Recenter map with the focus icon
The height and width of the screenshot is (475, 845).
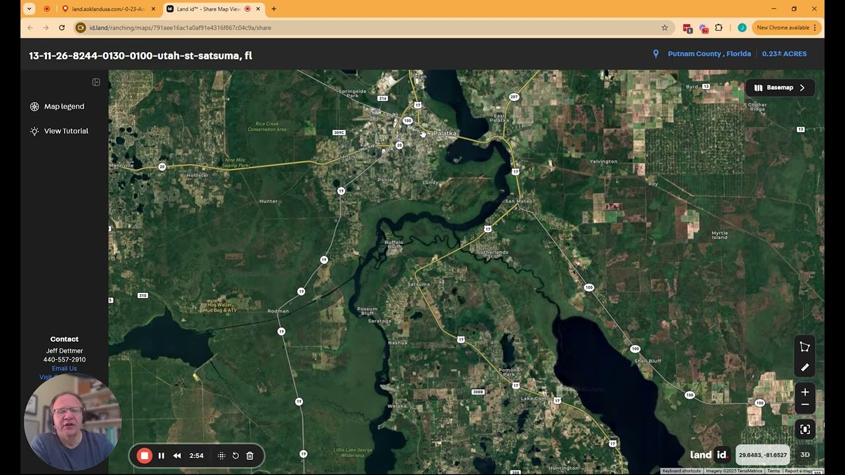click(x=805, y=429)
